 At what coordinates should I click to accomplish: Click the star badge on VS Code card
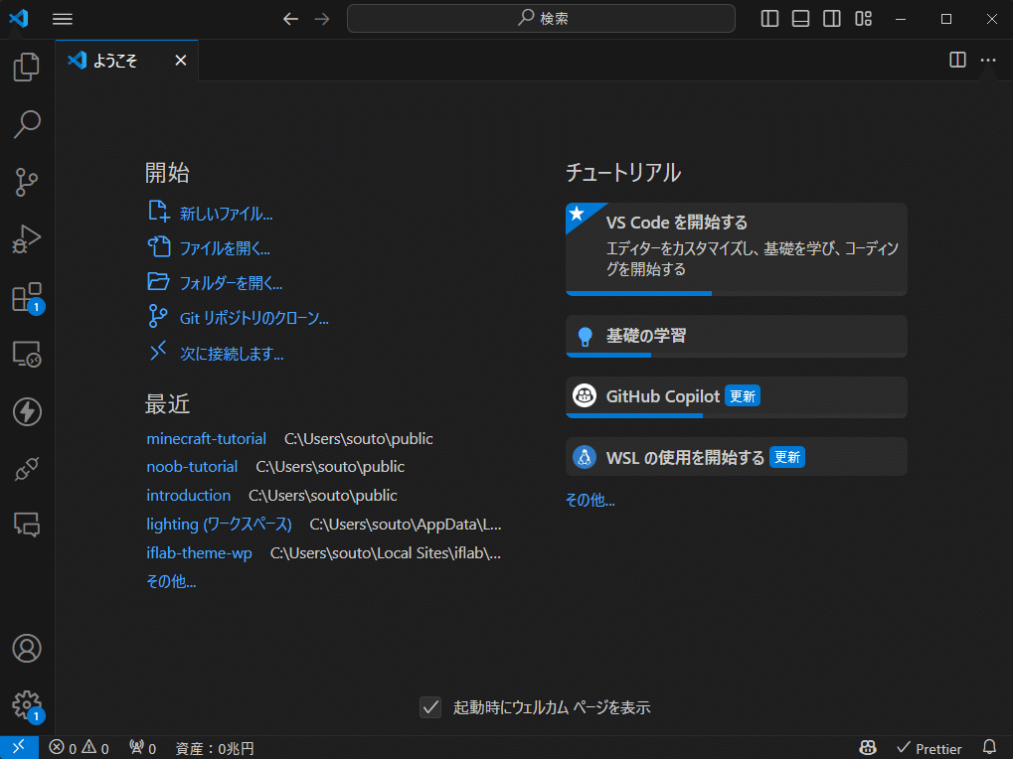[x=579, y=214]
